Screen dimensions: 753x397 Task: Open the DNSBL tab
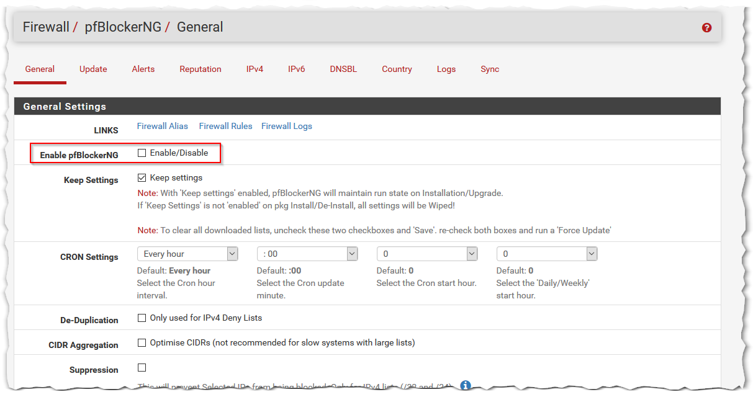(x=343, y=69)
